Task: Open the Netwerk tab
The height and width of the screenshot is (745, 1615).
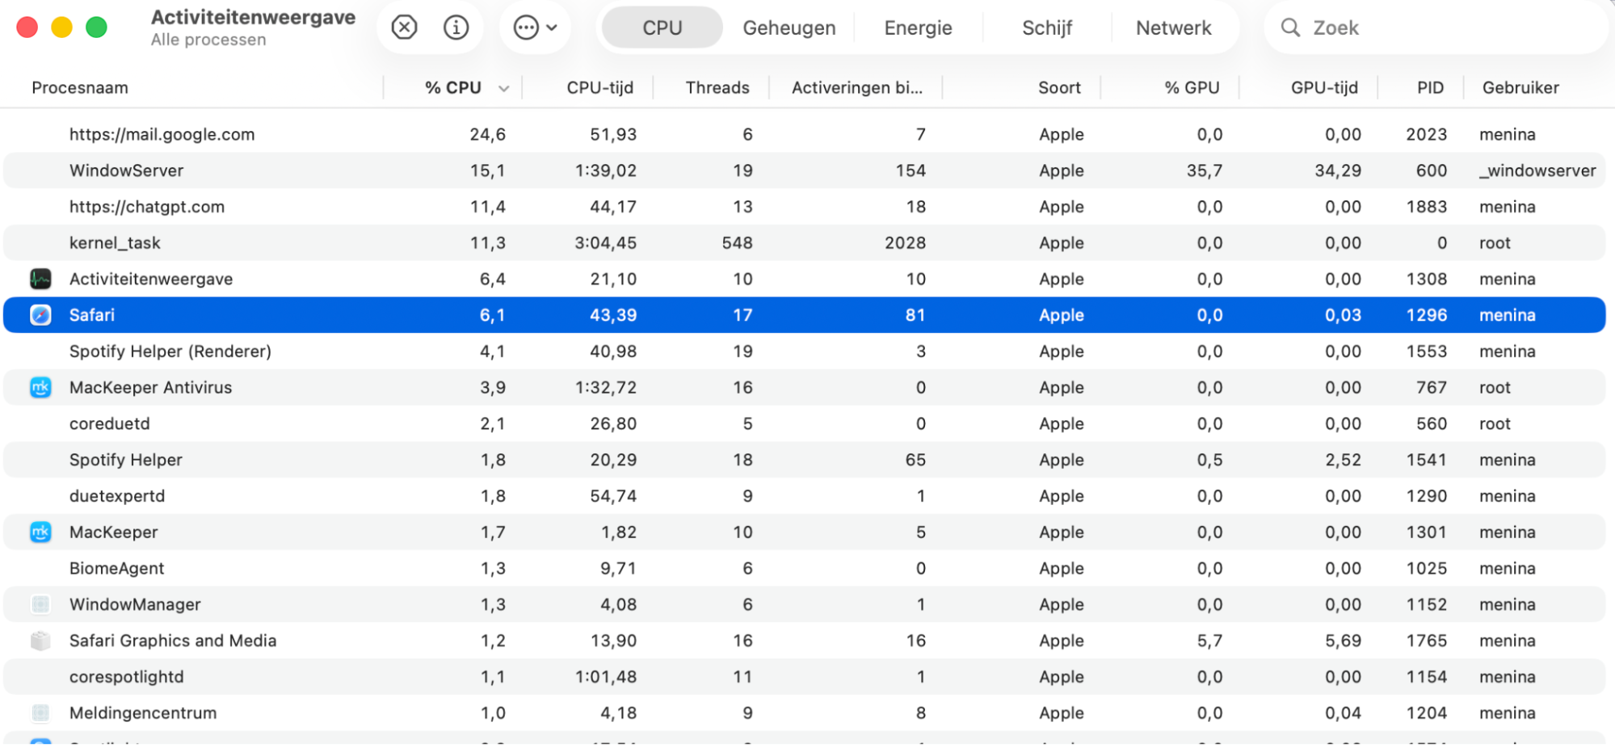Action: [1174, 27]
